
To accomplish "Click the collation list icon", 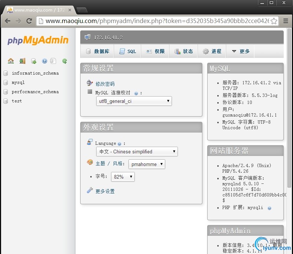I will click(x=90, y=92).
